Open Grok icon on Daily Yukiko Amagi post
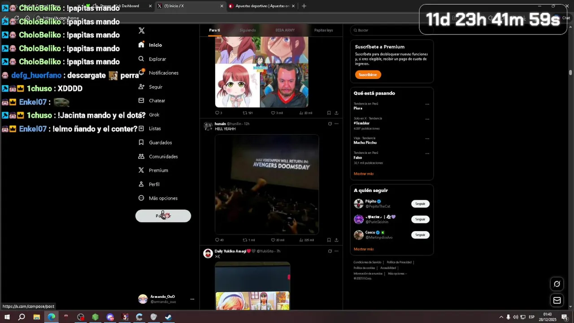Image resolution: width=574 pixels, height=323 pixels. 330,251
